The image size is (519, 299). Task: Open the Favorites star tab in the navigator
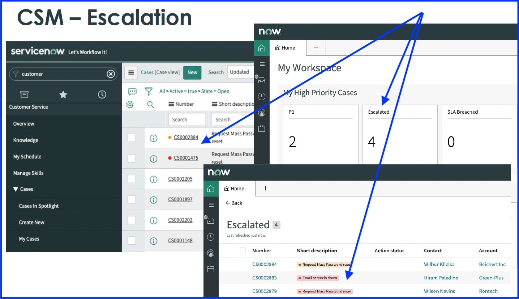(x=63, y=94)
